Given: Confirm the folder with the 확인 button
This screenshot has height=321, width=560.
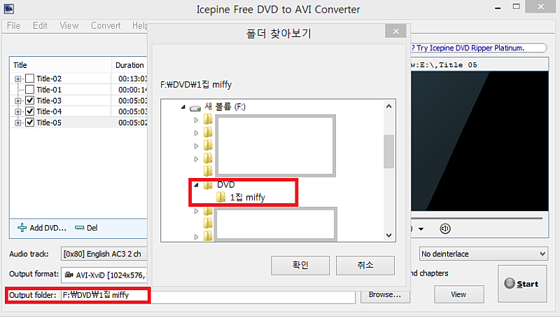Looking at the screenshot, I should coord(300,265).
